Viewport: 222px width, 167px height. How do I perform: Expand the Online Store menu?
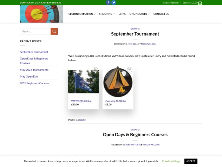[139, 14]
